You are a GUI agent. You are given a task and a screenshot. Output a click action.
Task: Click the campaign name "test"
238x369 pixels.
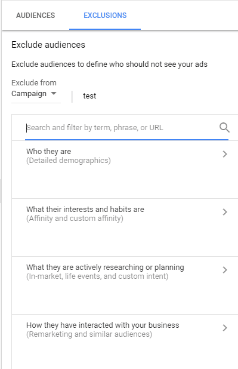pos(89,96)
